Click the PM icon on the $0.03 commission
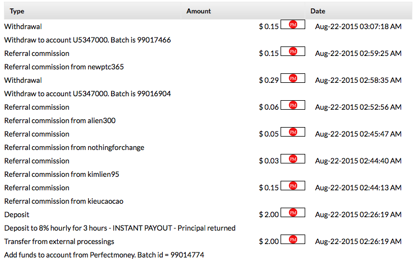418x267 pixels. [292, 159]
